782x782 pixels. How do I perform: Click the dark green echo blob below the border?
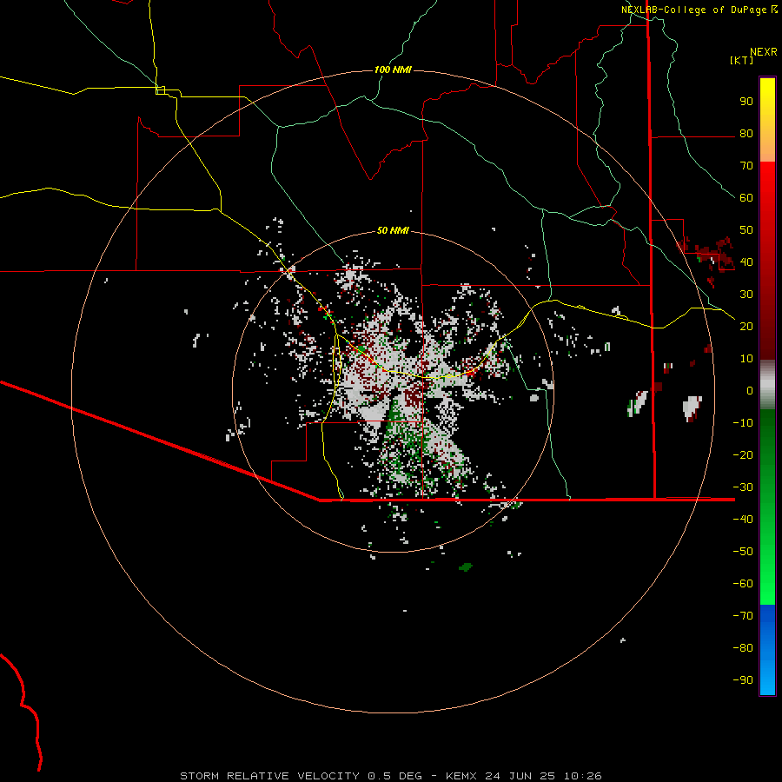click(x=466, y=567)
